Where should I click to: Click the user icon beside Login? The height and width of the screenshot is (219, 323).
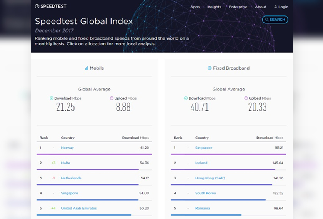click(275, 7)
